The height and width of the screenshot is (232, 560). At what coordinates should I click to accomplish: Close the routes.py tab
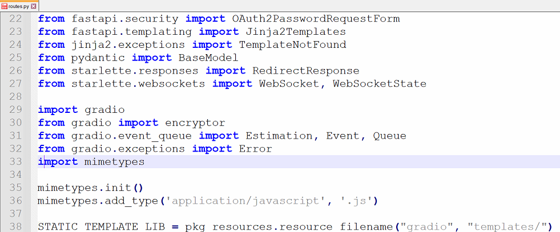(34, 5)
